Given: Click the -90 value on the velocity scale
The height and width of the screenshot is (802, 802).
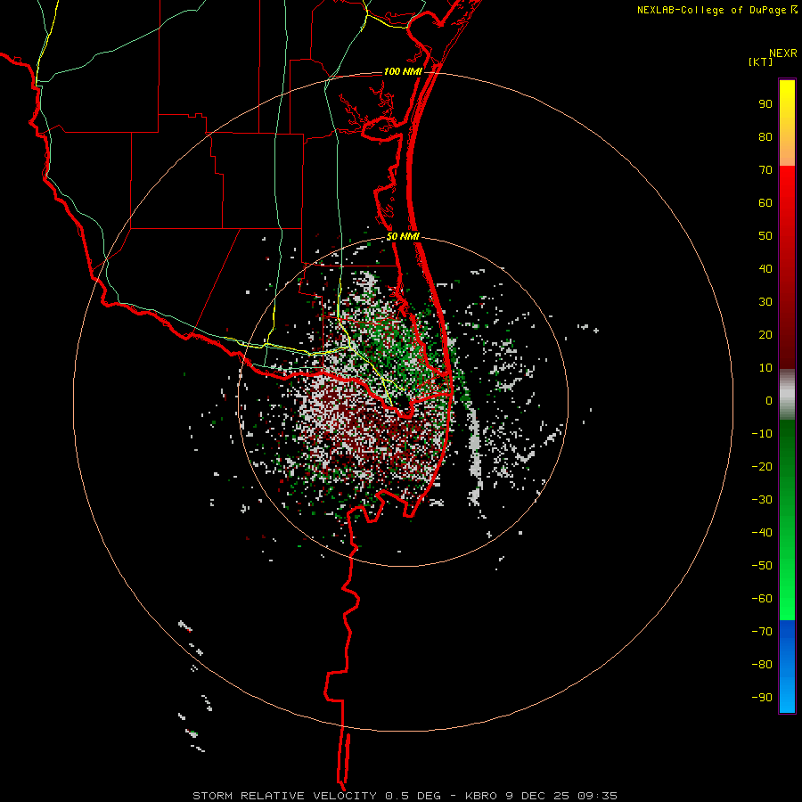Looking at the screenshot, I should pos(762,698).
